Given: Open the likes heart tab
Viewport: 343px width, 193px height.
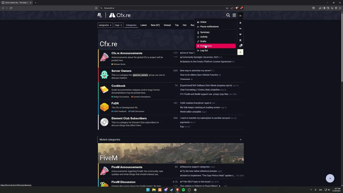Looking at the screenshot, I should click(240, 35).
